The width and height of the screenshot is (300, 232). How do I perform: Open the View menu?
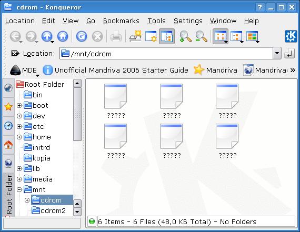[x=71, y=21]
